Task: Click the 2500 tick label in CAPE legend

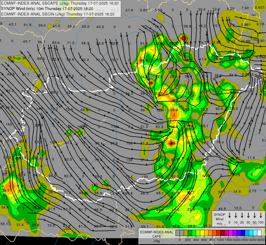Action: [245, 240]
